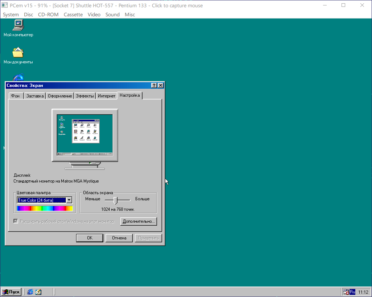The image size is (372, 297).
Task: Open the Мои документы folder icon
Action: pos(18,53)
